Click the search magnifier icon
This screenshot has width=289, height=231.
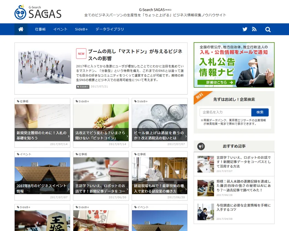pyautogui.click(x=268, y=29)
